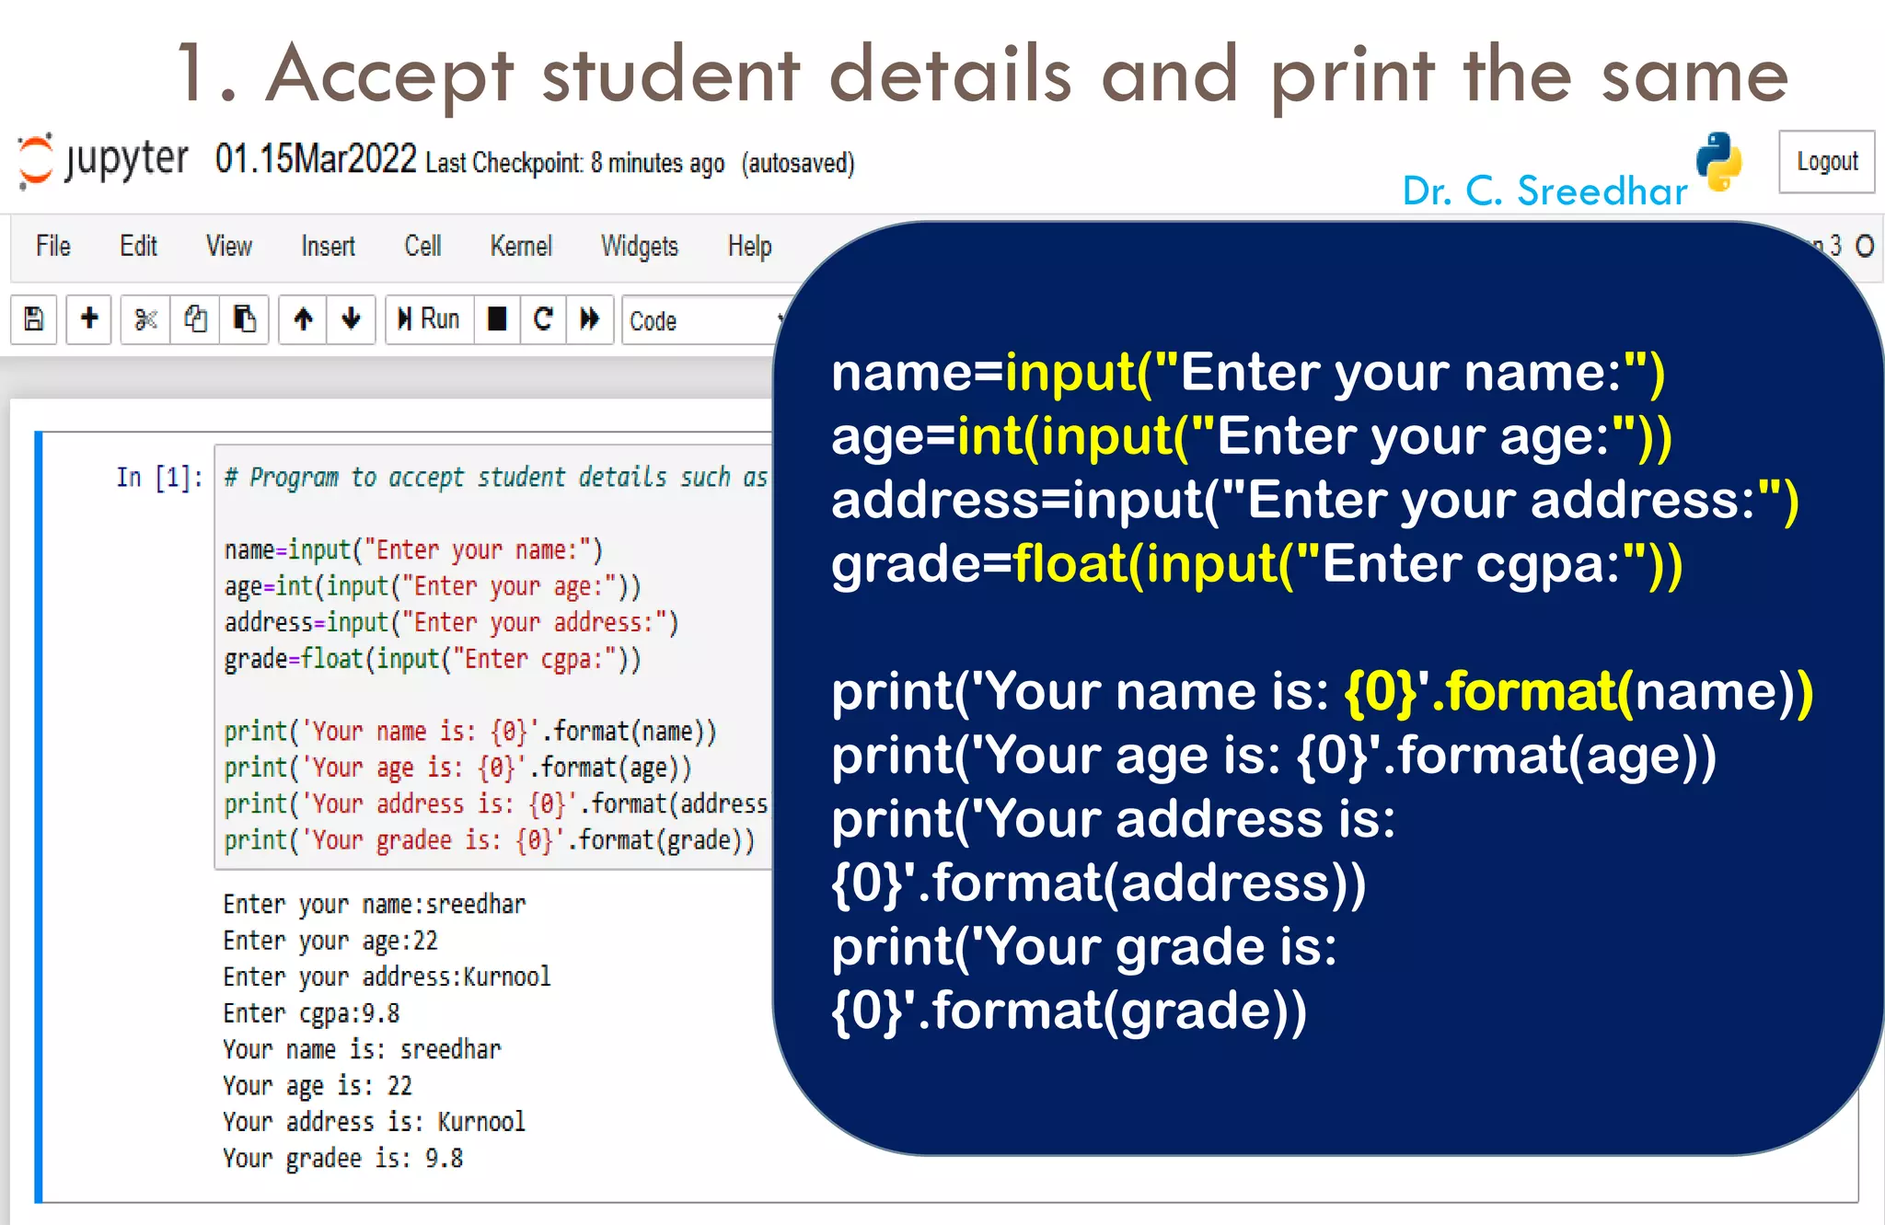Paste cells below using the toolbar icon
This screenshot has height=1225, width=1885.
244,319
